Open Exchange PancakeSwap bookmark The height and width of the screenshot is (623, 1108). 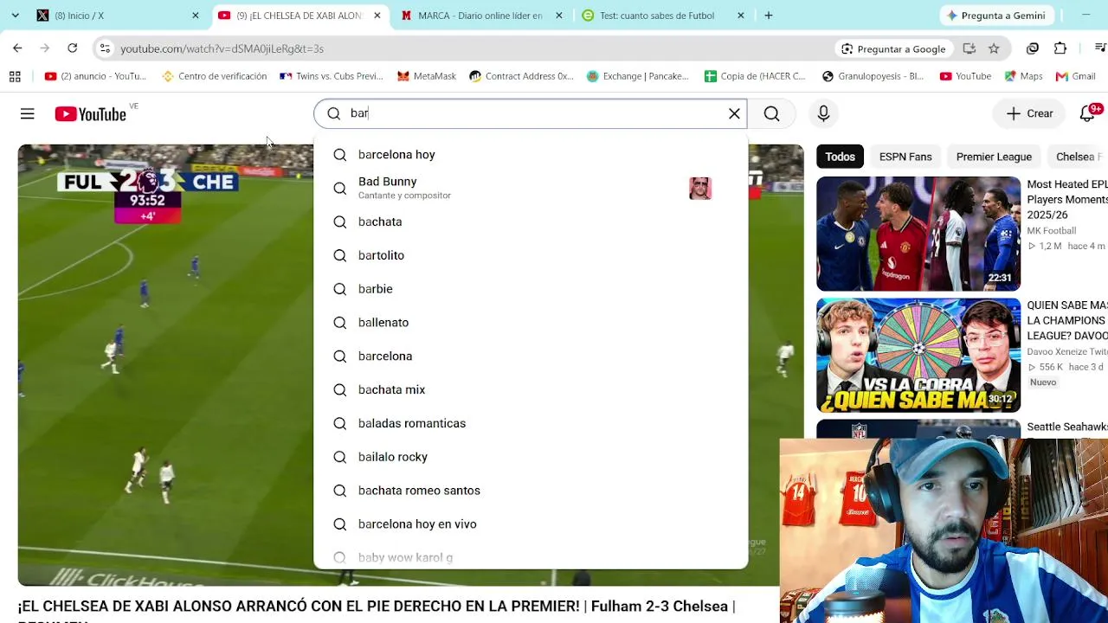pyautogui.click(x=638, y=76)
